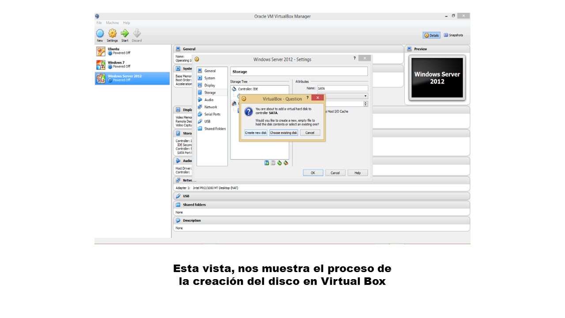Click the General section header in details
Image resolution: width=565 pixels, height=318 pixels.
pos(288,49)
